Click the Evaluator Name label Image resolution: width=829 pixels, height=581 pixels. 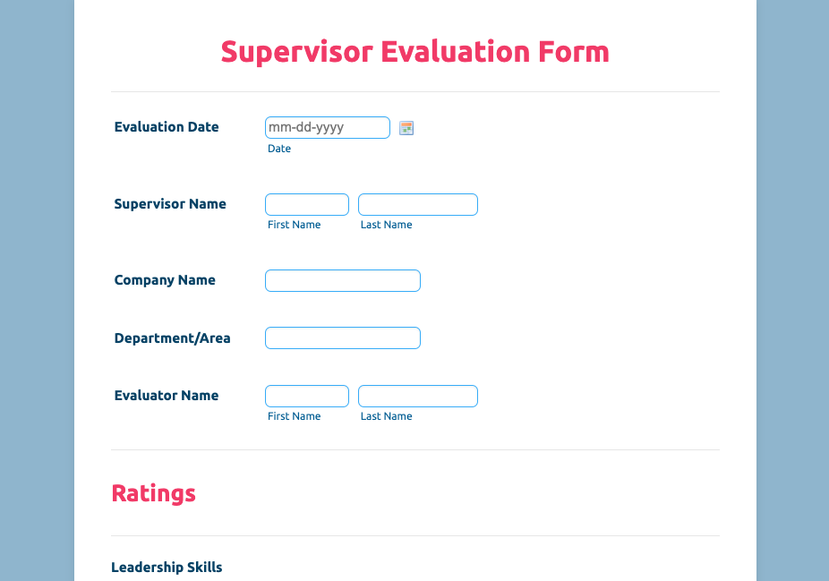tap(167, 396)
